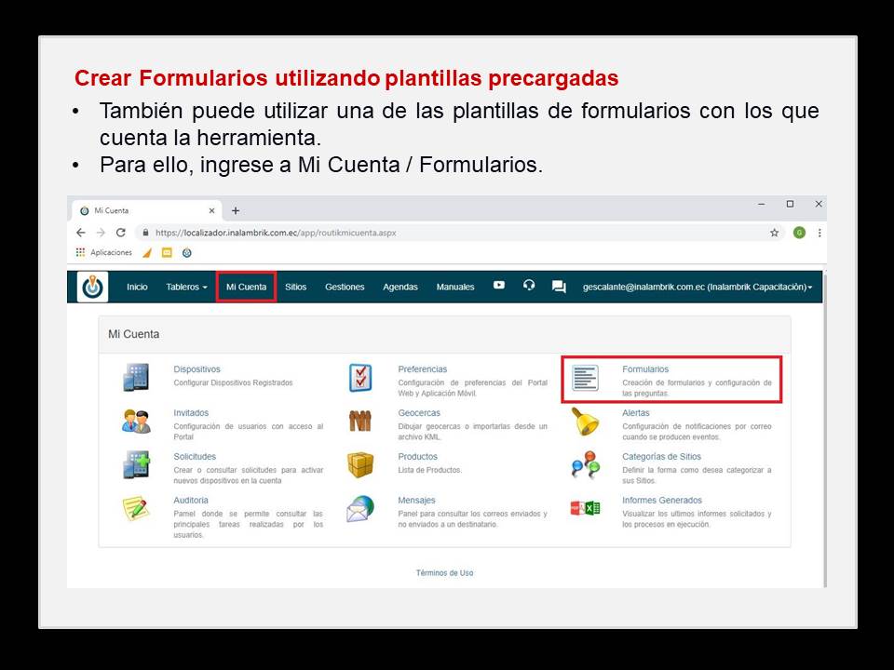Click 'Lista de Productos.' description text
The image size is (894, 670).
click(x=430, y=470)
